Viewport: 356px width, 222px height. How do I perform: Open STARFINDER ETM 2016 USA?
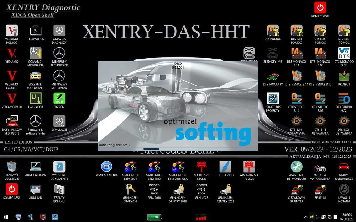click(x=178, y=167)
